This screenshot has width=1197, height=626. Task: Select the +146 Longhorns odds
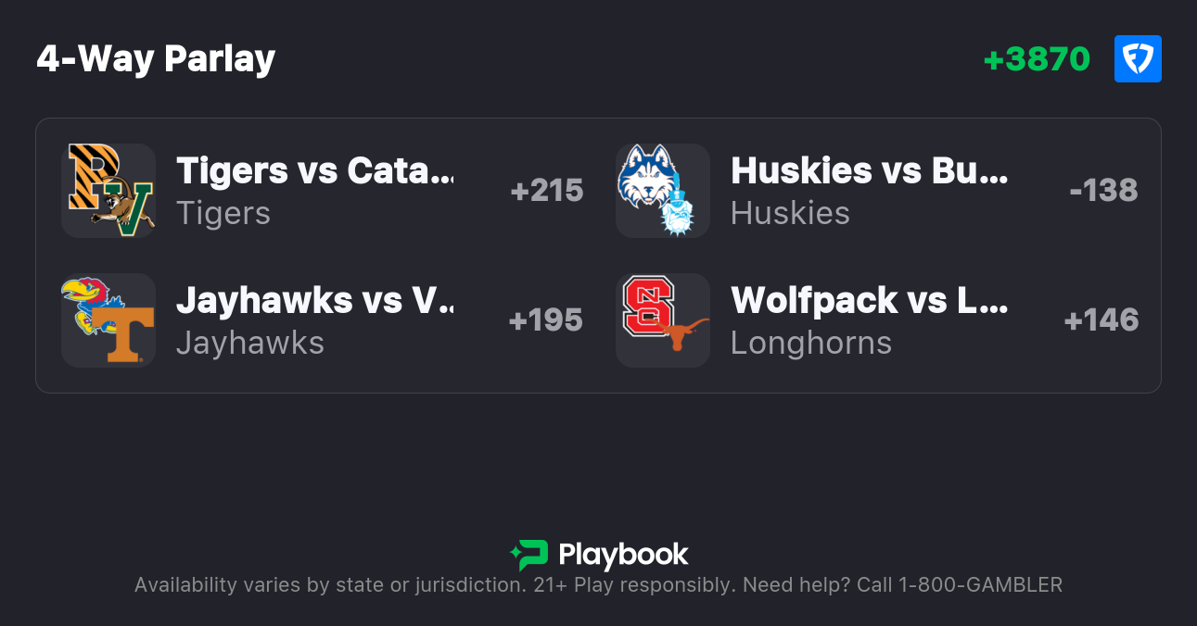tap(1101, 320)
